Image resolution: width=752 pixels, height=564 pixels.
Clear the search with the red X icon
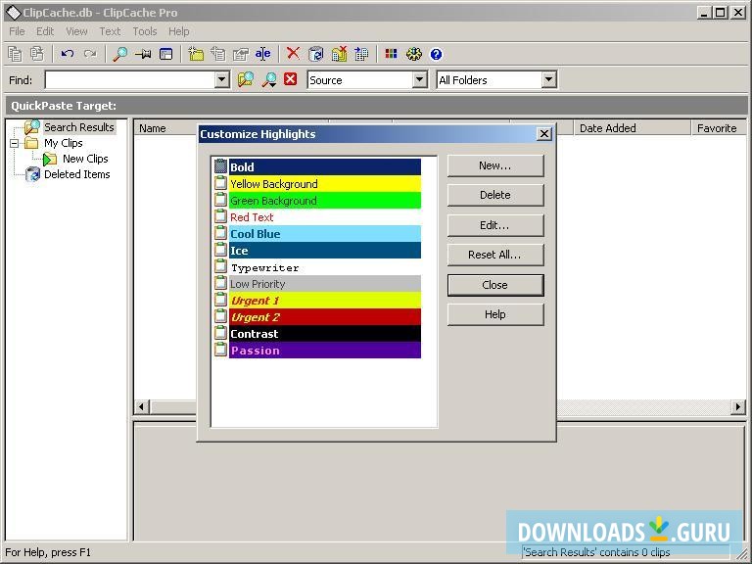pos(290,78)
